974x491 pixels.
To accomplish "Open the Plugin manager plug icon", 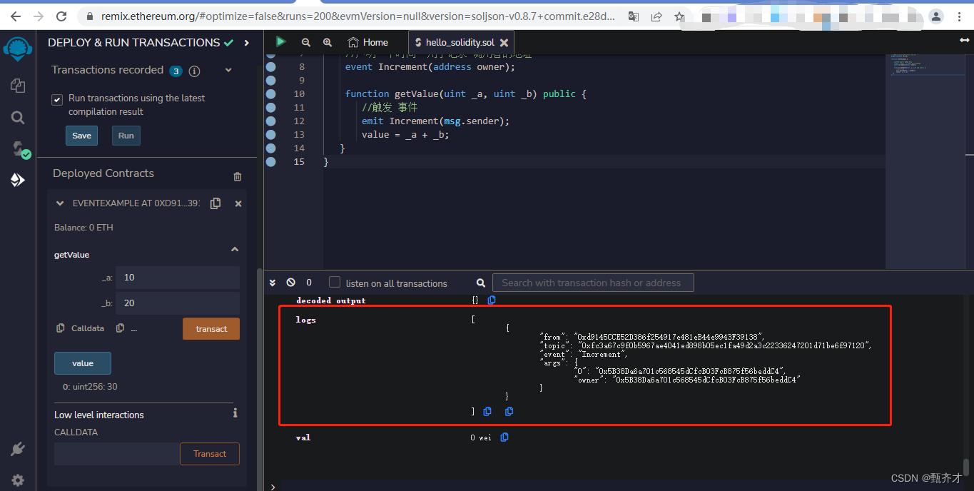I will [18, 449].
